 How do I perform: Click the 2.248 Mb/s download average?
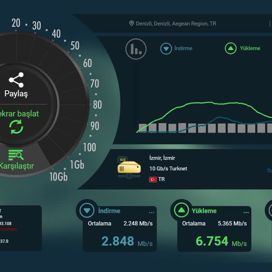coord(138,223)
